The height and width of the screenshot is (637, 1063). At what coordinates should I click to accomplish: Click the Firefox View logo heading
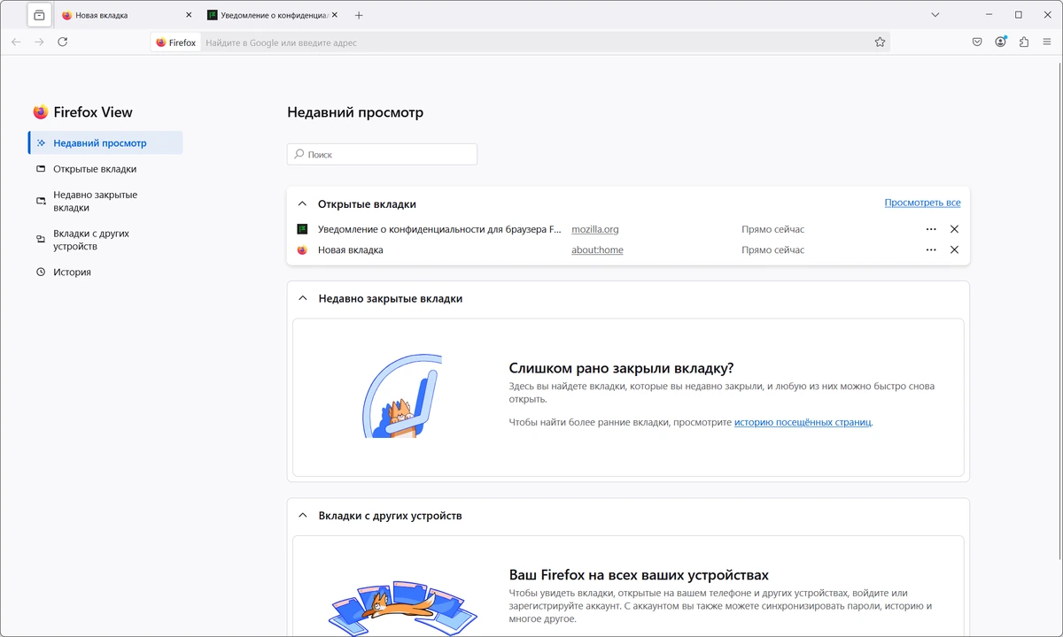click(82, 112)
